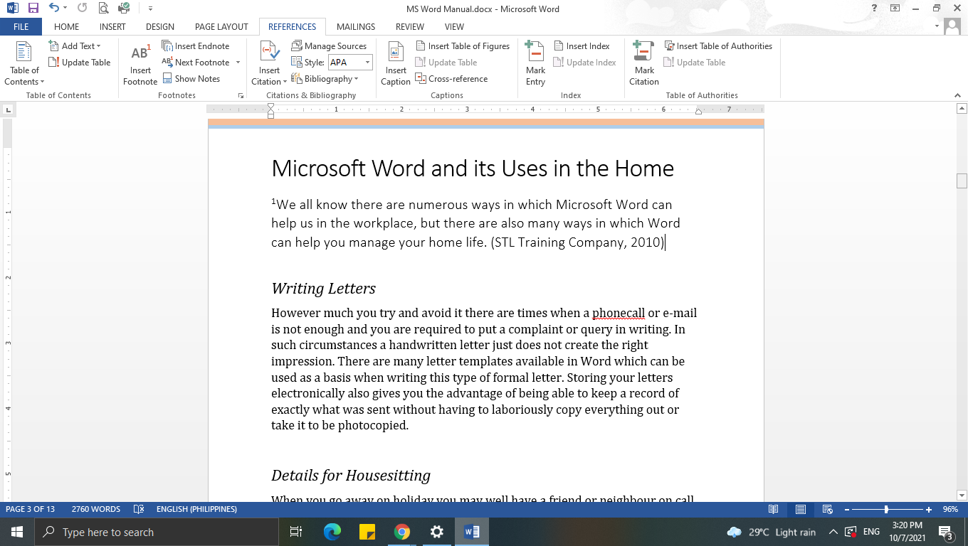Open Undo history dropdown arrow
The image size is (968, 546).
65,9
